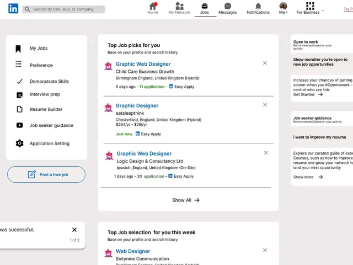This screenshot has height=265, width=353.
Task: Open Resume Builder
Action: 46,109
